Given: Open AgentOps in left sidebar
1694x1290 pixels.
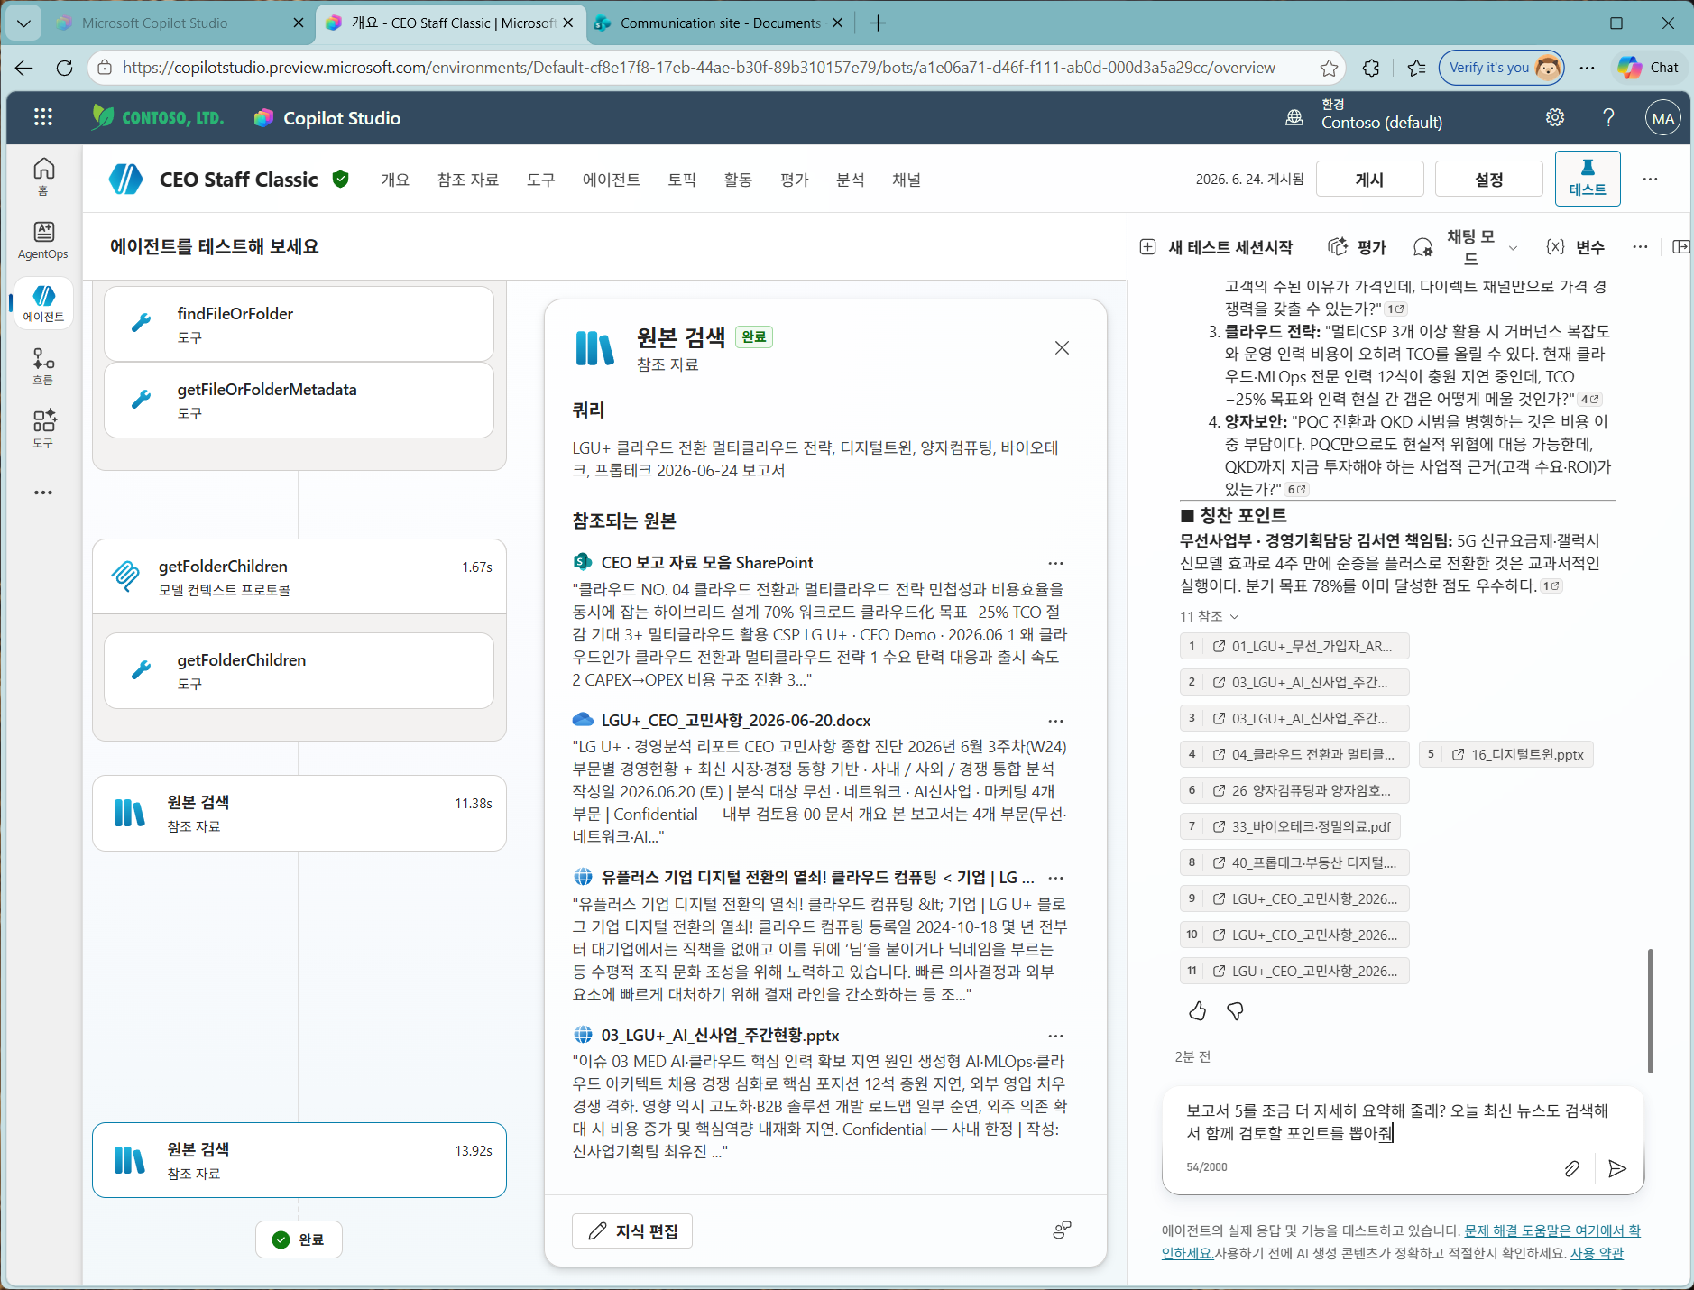Looking at the screenshot, I should (x=43, y=240).
